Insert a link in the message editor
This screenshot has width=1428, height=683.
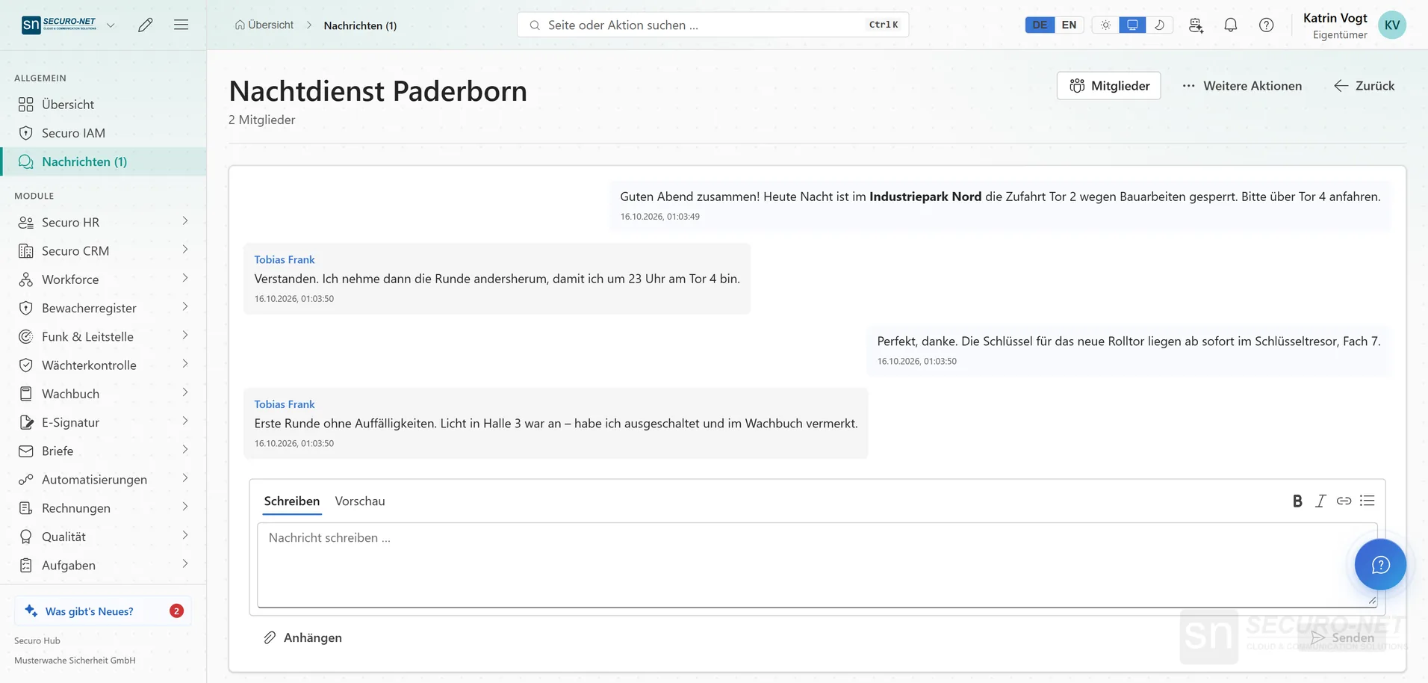[1344, 501]
